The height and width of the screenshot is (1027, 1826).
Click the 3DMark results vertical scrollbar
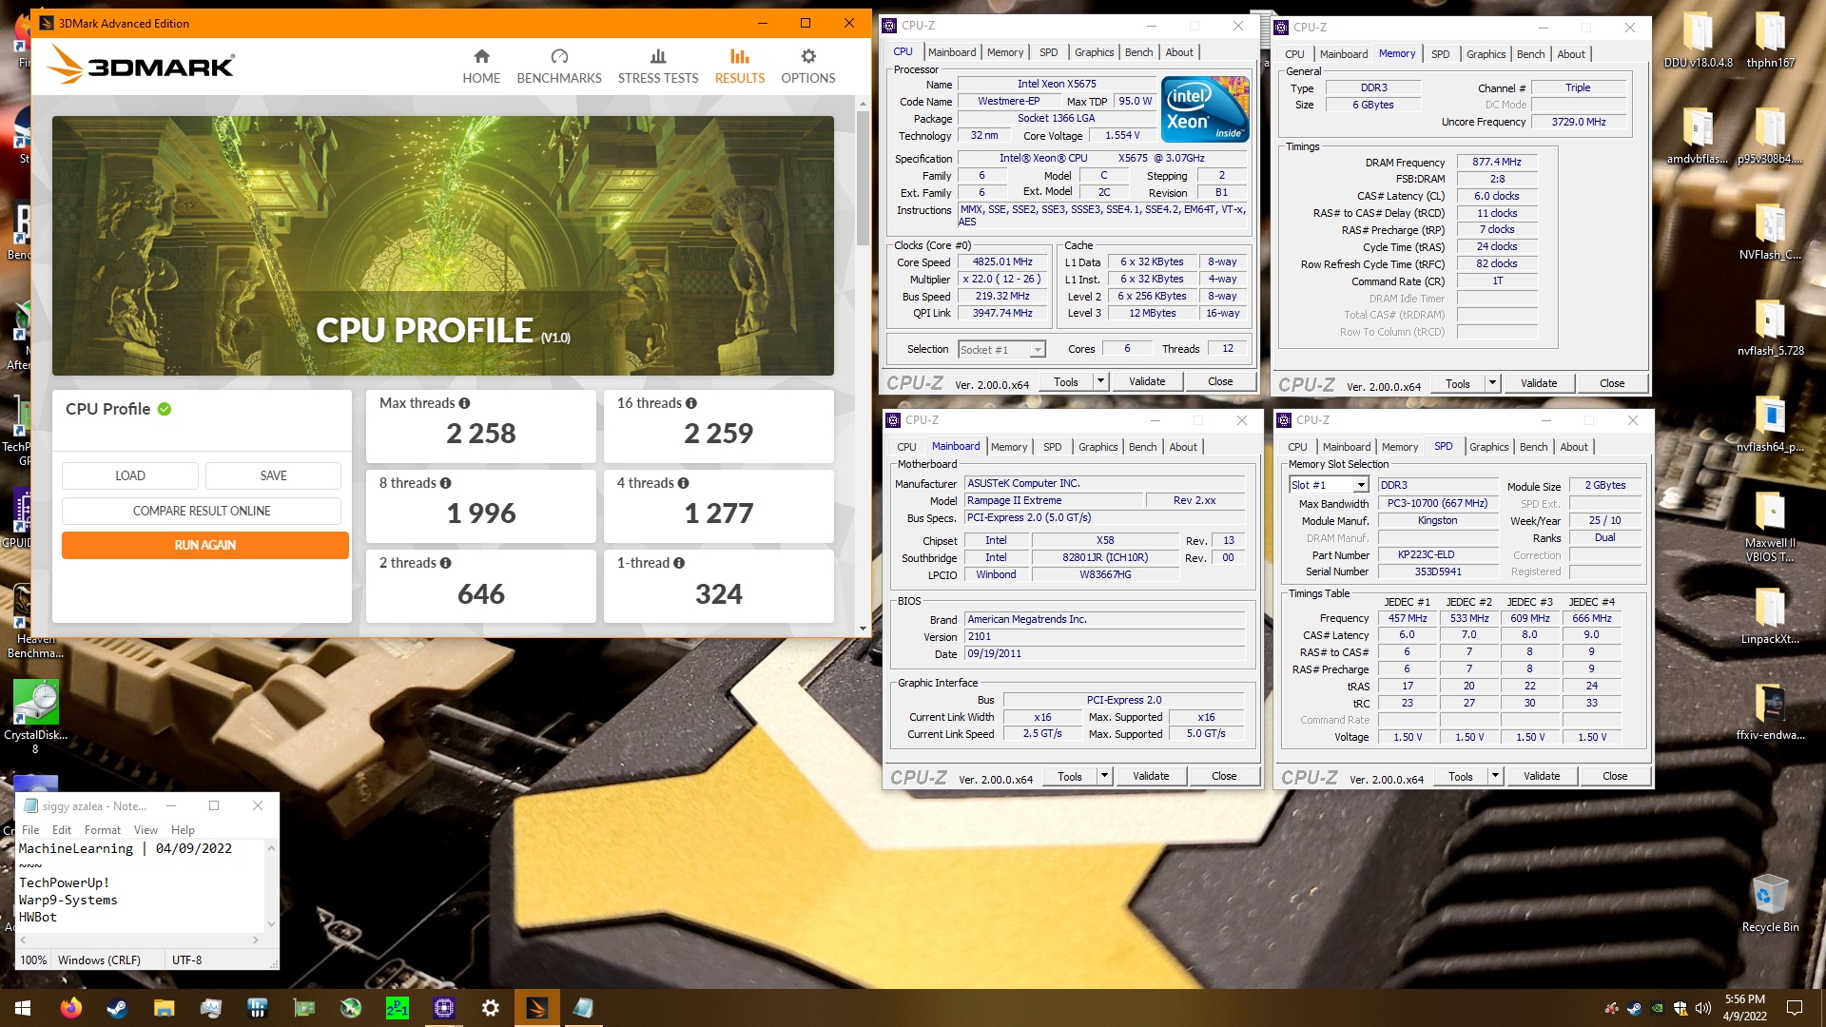863,179
